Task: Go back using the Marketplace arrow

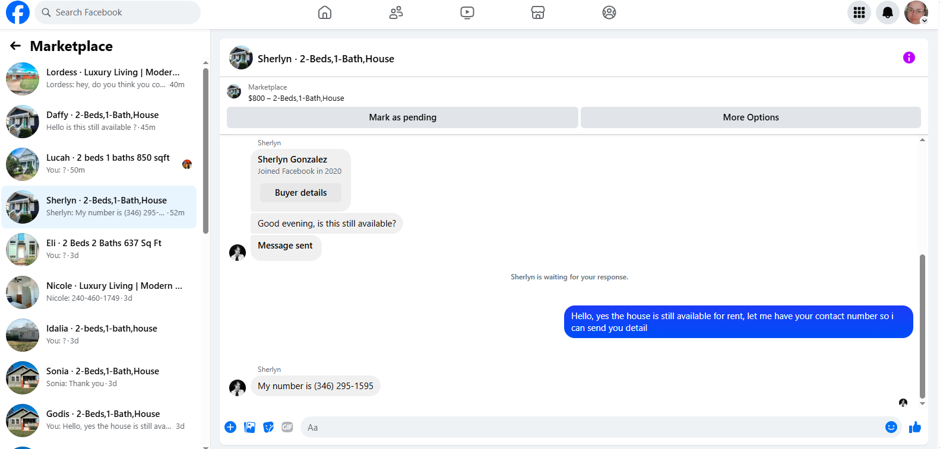Action: click(15, 46)
